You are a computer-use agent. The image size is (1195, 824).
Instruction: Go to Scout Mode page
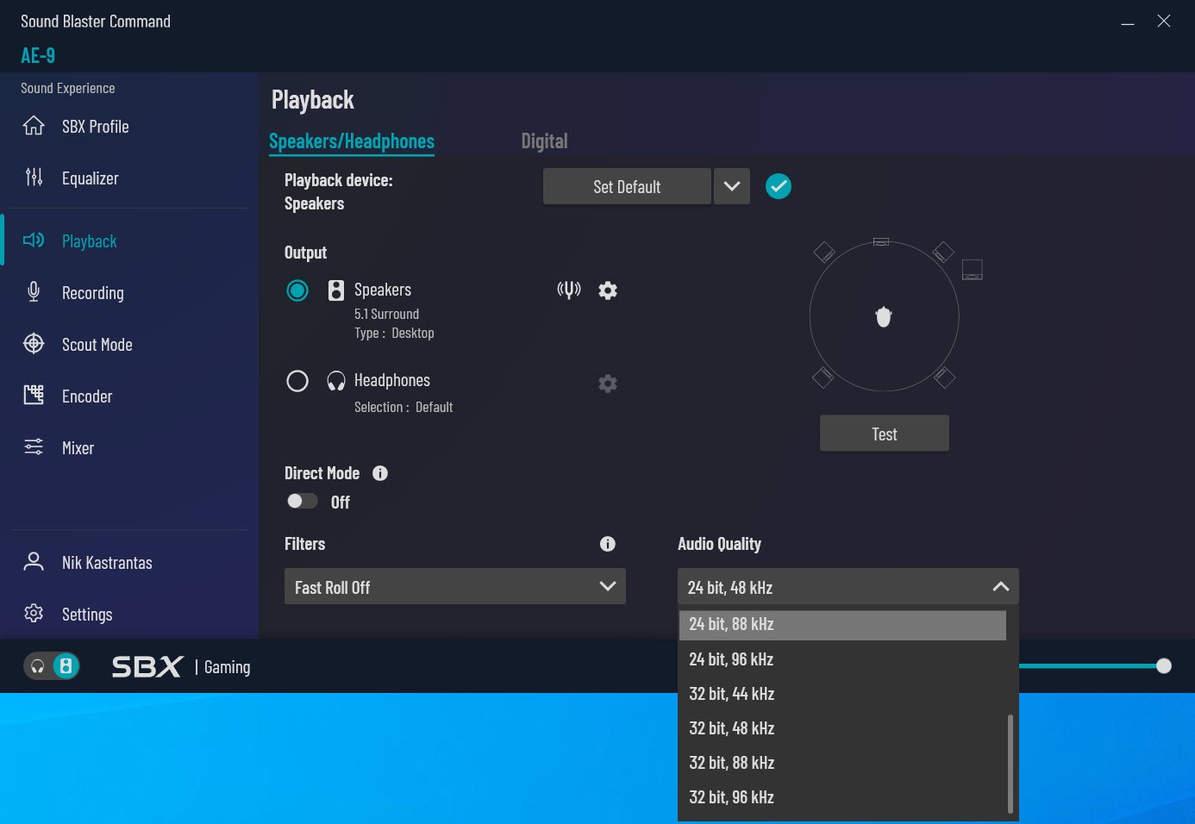(97, 345)
